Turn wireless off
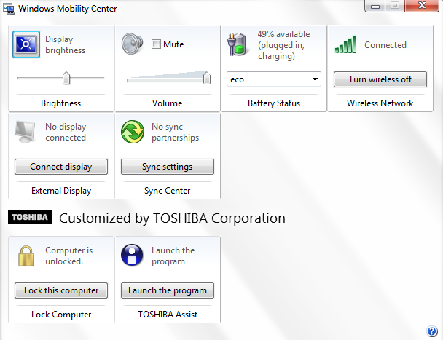The width and height of the screenshot is (443, 340). (380, 79)
